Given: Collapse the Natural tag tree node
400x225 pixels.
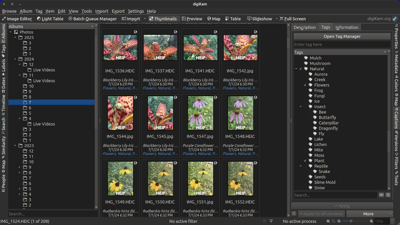Looking at the screenshot, I should [x=296, y=68].
